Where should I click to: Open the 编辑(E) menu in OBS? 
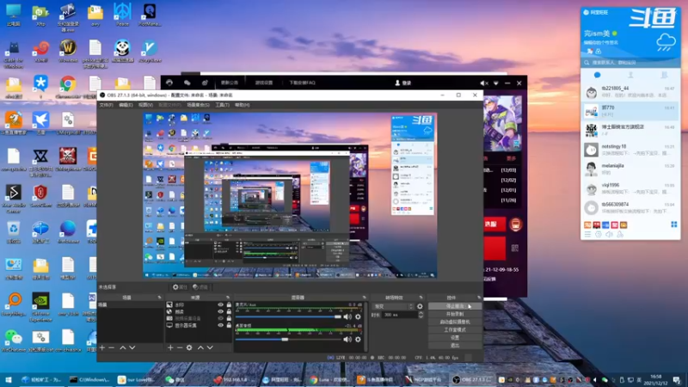[126, 105]
